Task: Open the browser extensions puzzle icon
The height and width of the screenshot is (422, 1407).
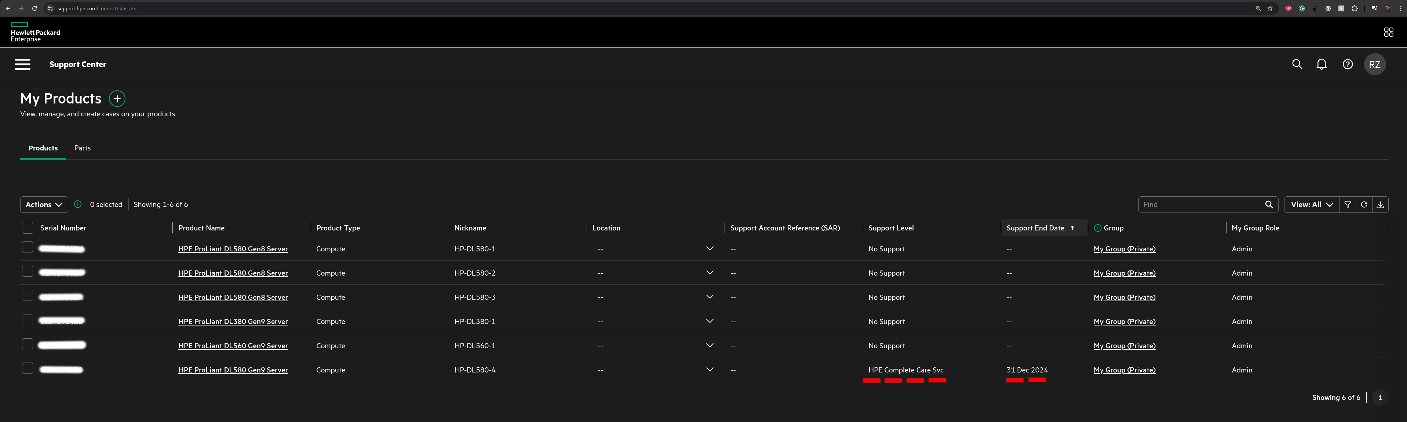Action: (x=1355, y=8)
